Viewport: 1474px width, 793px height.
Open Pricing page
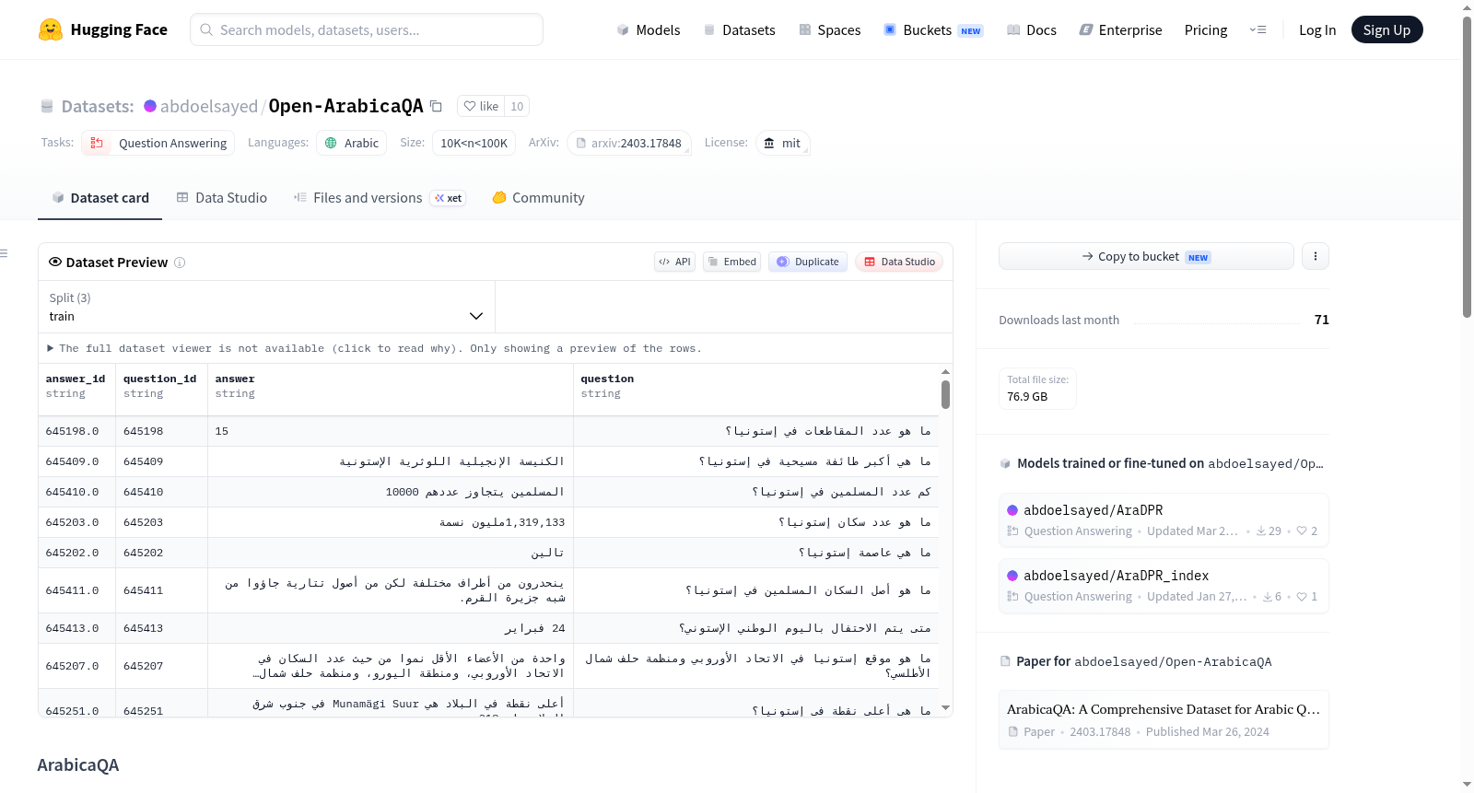[1206, 29]
